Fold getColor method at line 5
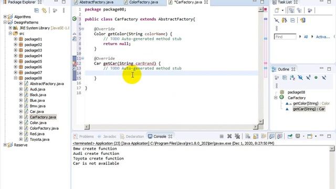336x189 pixels. click(x=83, y=29)
